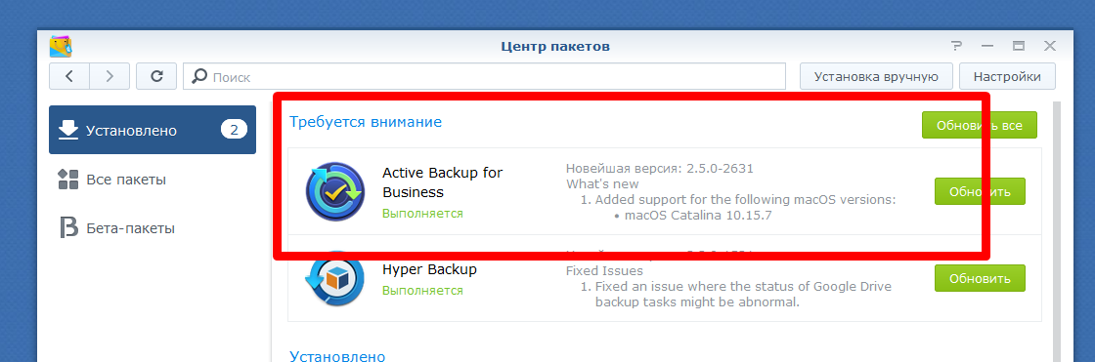Update Active Backup for Business
Image resolution: width=1095 pixels, height=362 pixels.
980,191
